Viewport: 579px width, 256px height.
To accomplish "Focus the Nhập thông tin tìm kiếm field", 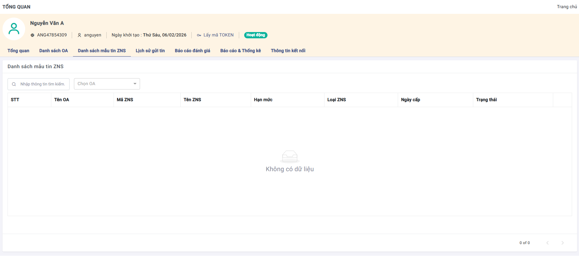I will 42,84.
